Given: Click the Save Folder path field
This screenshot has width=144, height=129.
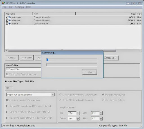Looking at the screenshot, I should (x=23, y=69).
